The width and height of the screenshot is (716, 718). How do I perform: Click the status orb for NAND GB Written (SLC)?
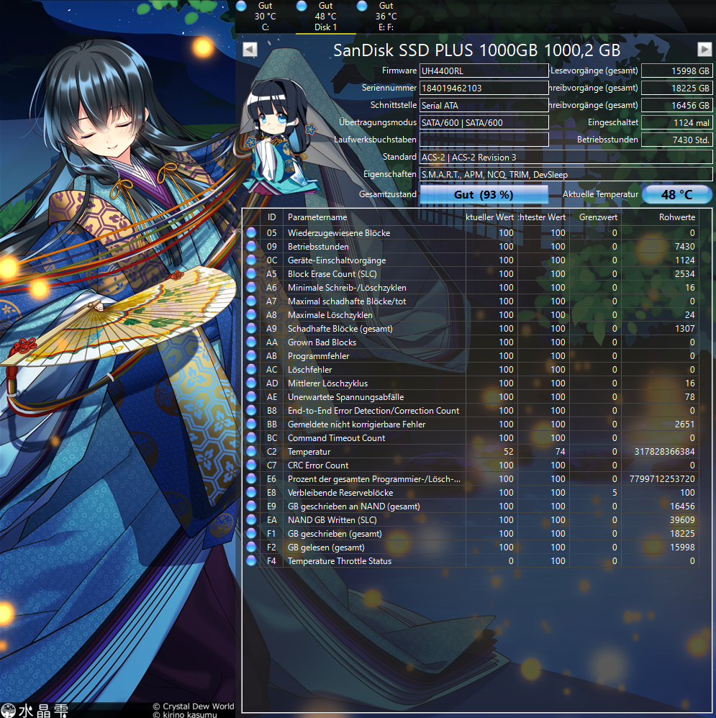click(251, 519)
